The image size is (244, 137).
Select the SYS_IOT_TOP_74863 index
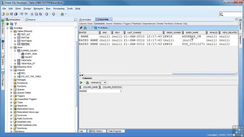[x=31, y=76]
